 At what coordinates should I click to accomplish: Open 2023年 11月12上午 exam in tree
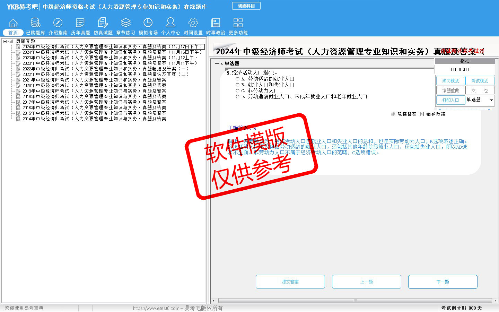coord(110,58)
